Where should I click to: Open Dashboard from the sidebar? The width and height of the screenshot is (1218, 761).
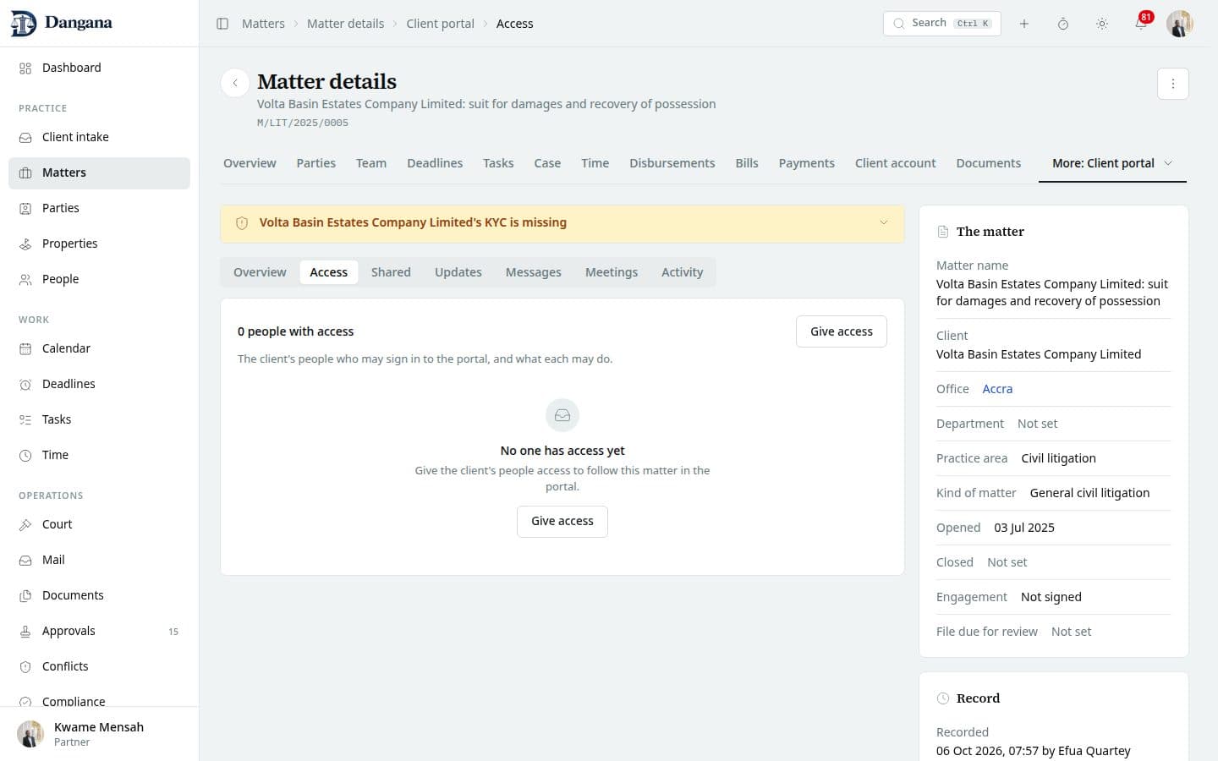99,68
